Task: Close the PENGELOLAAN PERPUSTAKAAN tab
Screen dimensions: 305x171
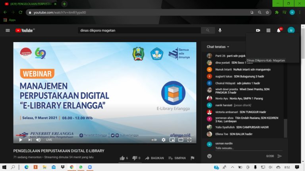Action: click(55, 4)
